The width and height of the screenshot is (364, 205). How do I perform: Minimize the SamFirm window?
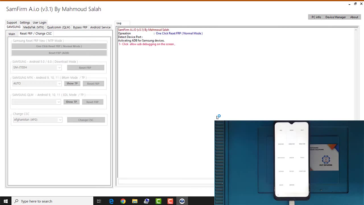(349, 4)
